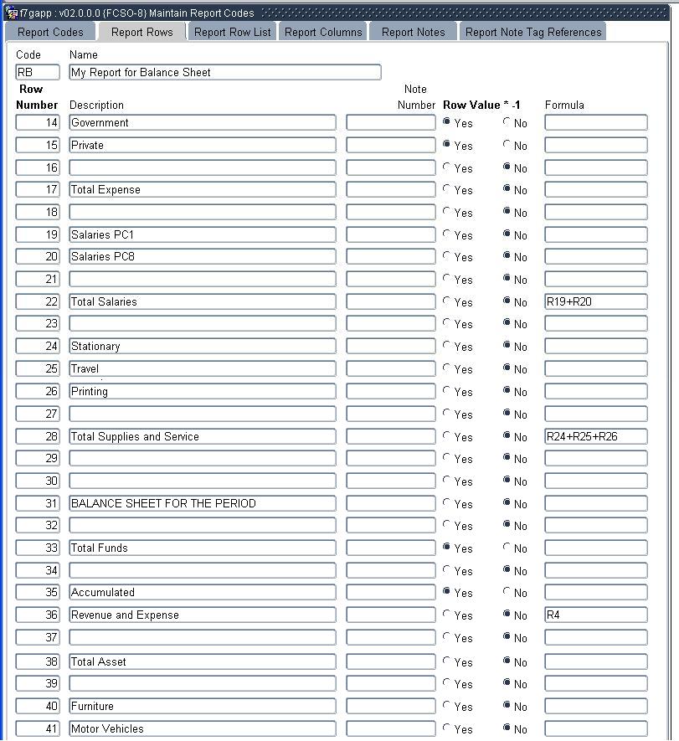This screenshot has height=741, width=679.
Task: Click the Travel description field
Action: [202, 368]
